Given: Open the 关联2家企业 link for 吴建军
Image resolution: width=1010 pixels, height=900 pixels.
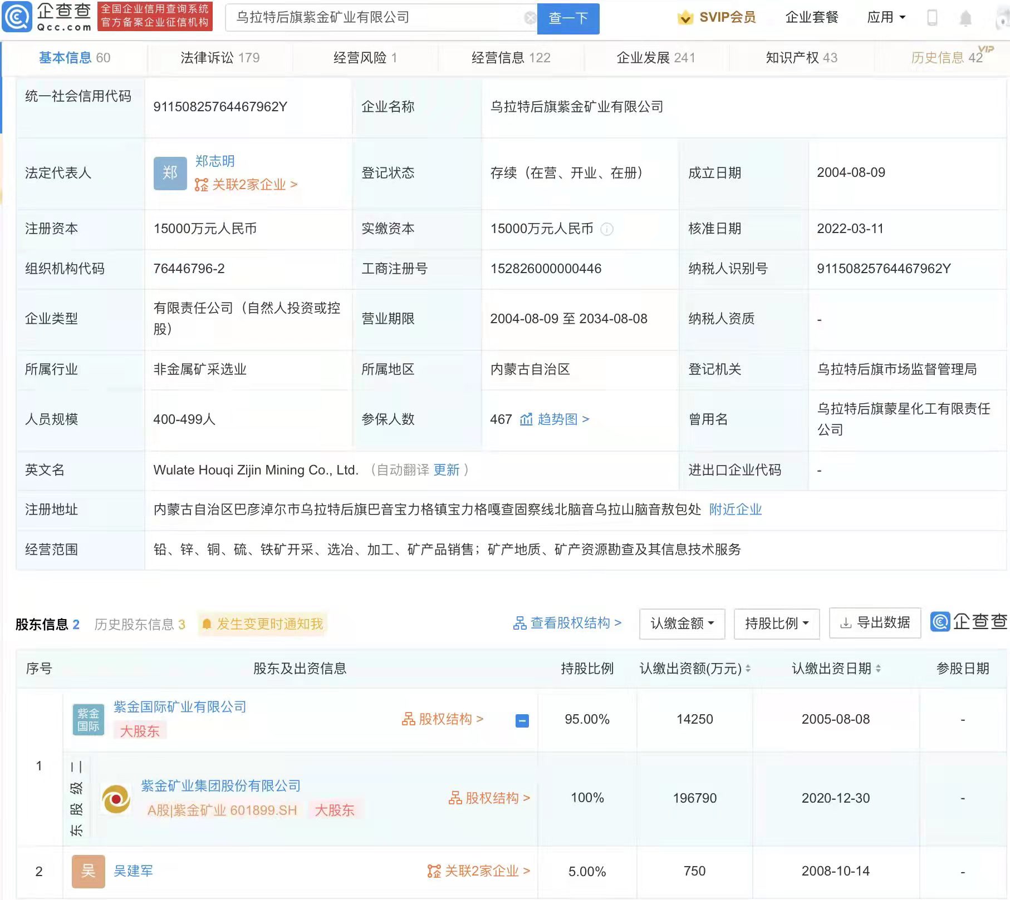Looking at the screenshot, I should coord(479,871).
